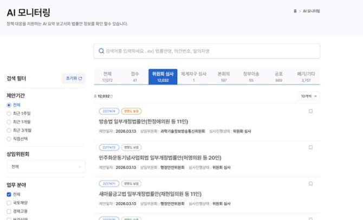Enable the 경제고용 checkbox
Viewport: 363px width, 220px height.
point(9,211)
